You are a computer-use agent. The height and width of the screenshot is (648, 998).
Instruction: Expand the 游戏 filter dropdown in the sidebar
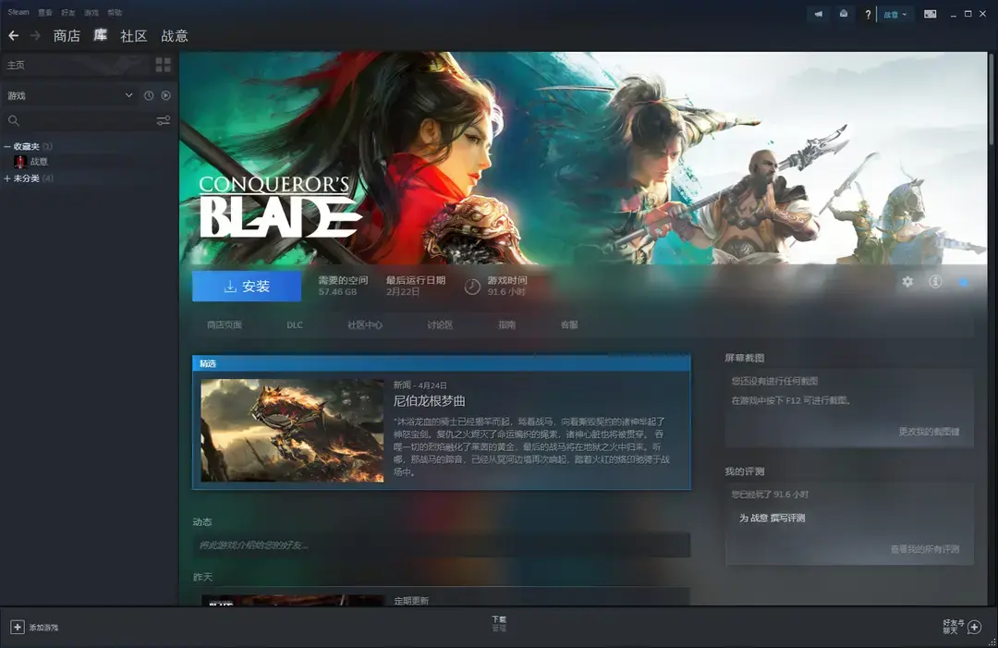(69, 95)
